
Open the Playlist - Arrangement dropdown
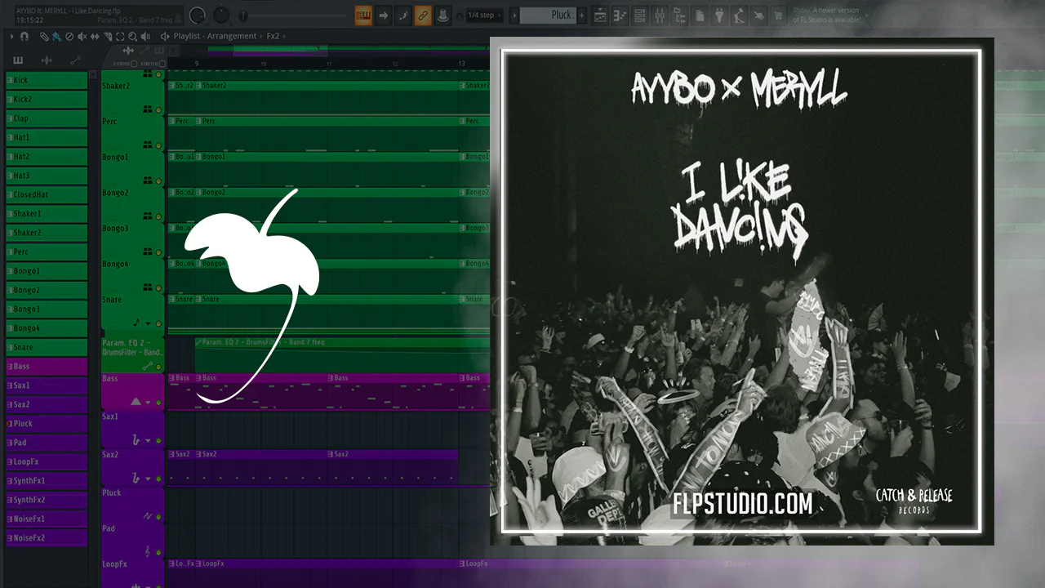(x=215, y=37)
